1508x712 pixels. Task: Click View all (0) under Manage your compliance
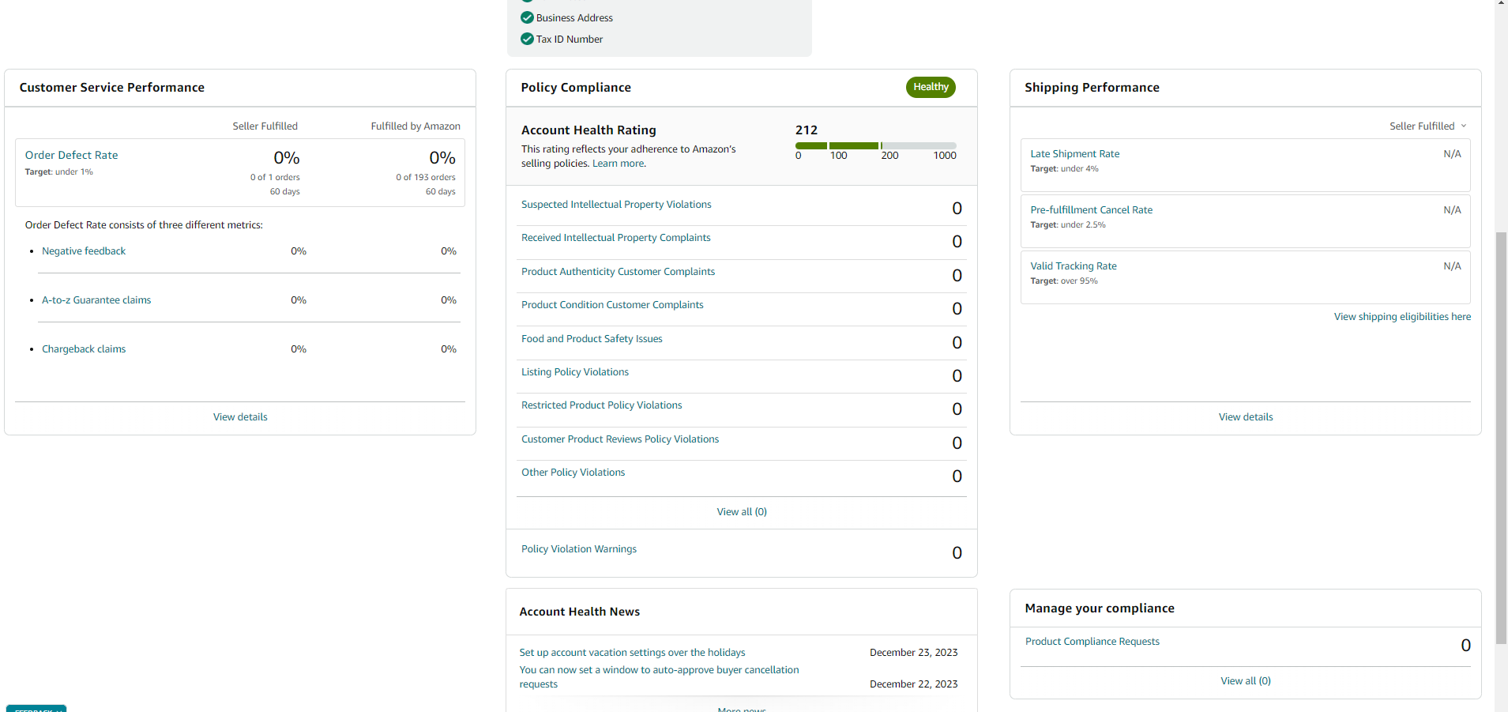[1246, 681]
